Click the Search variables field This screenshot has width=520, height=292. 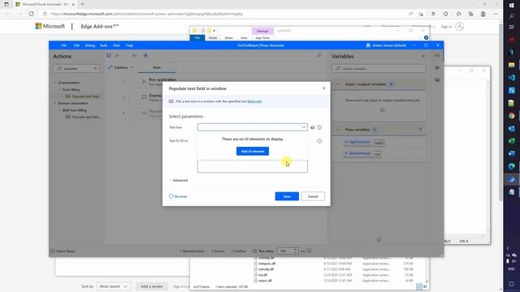(379, 68)
